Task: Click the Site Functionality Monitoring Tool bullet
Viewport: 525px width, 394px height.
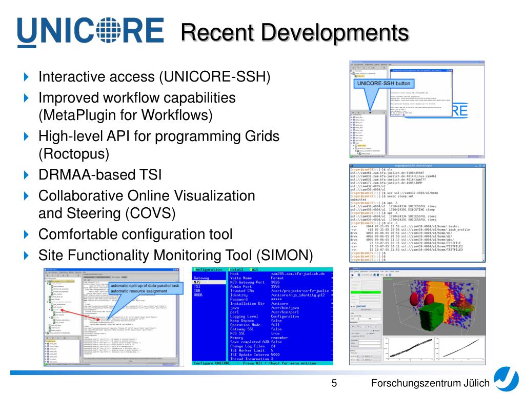Action: (175, 255)
